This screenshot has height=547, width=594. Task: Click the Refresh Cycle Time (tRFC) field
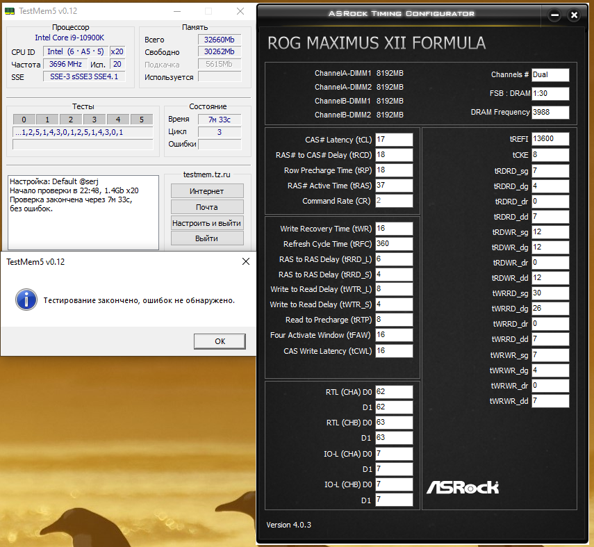(x=394, y=244)
